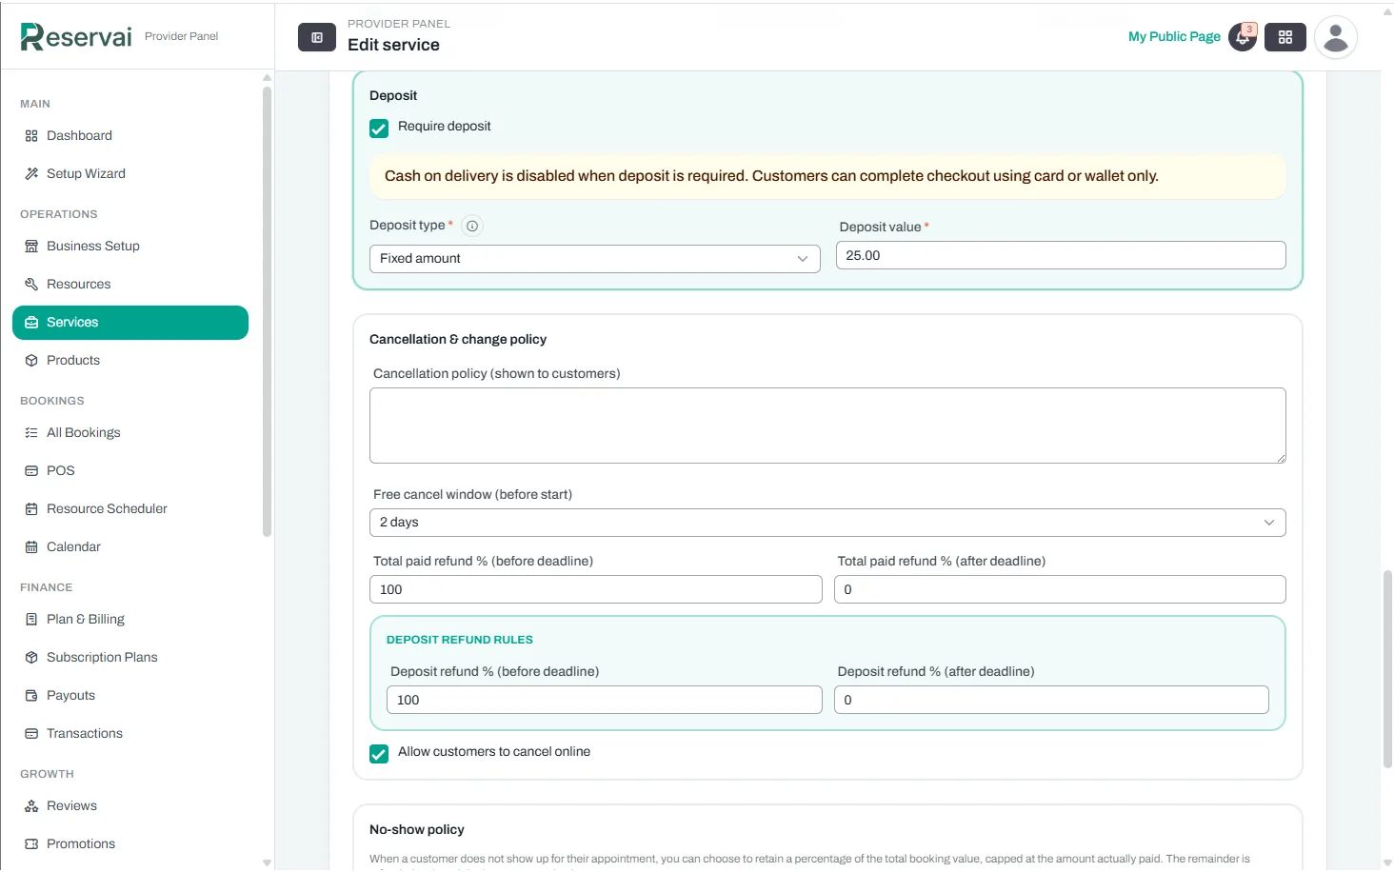Click Total paid refund before deadline field
Viewport: 1394px width, 872px height.
click(x=595, y=589)
